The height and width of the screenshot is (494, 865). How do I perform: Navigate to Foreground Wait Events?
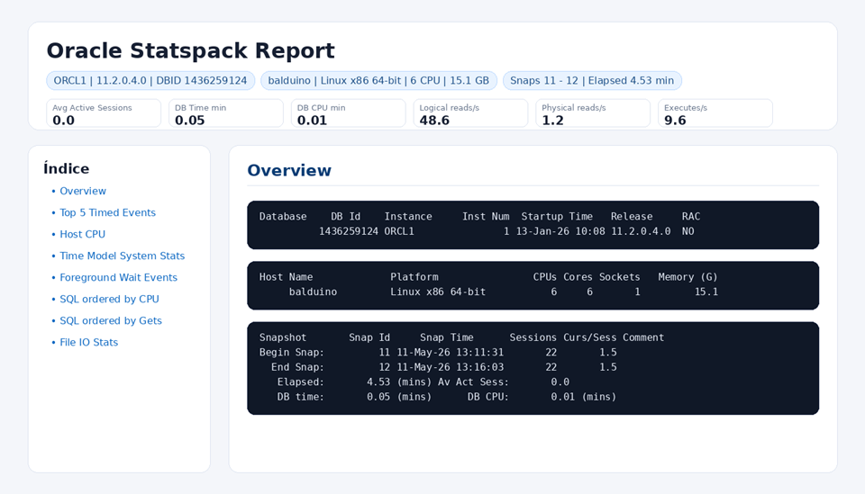pyautogui.click(x=119, y=277)
